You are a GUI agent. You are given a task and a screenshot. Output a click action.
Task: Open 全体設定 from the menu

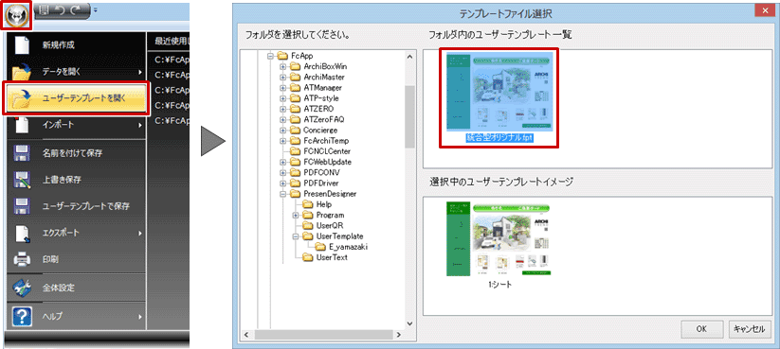76,288
